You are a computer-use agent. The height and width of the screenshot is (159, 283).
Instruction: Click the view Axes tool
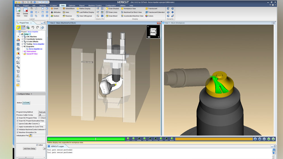point(66,12)
